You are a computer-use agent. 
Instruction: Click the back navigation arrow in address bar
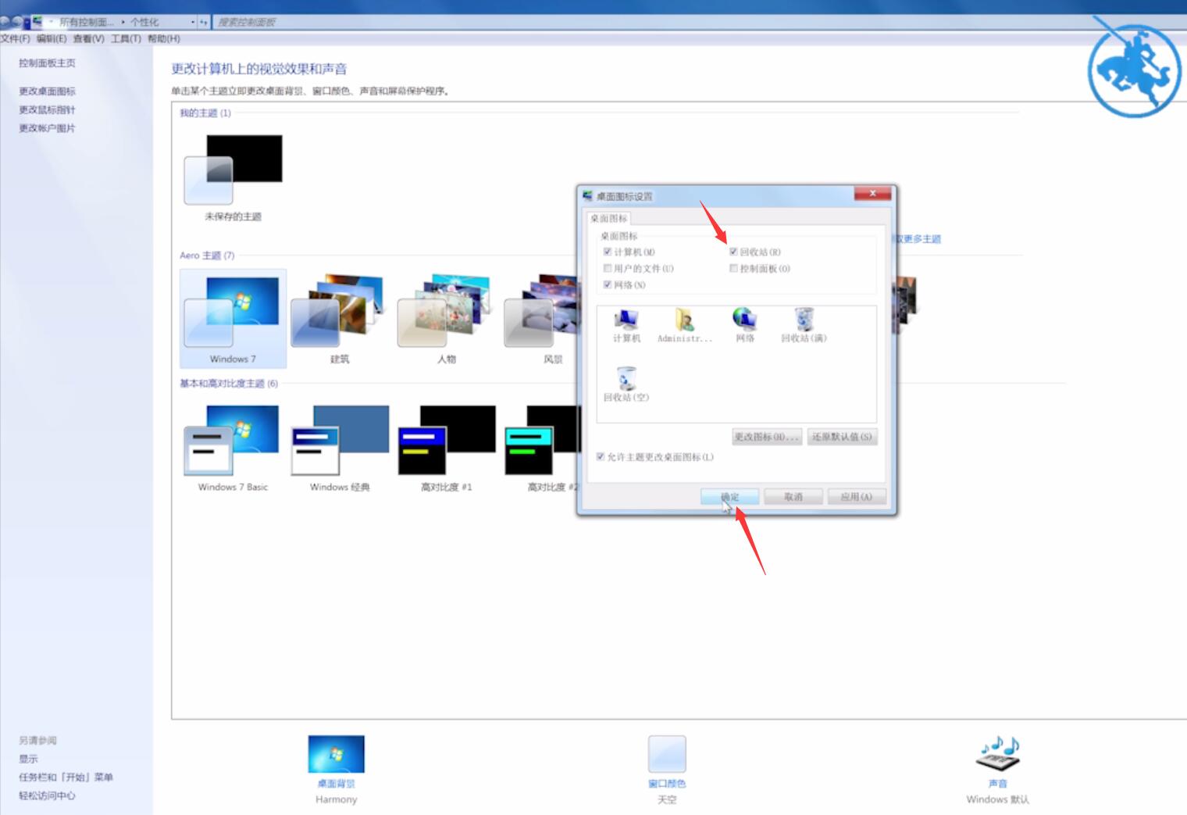click(x=5, y=22)
